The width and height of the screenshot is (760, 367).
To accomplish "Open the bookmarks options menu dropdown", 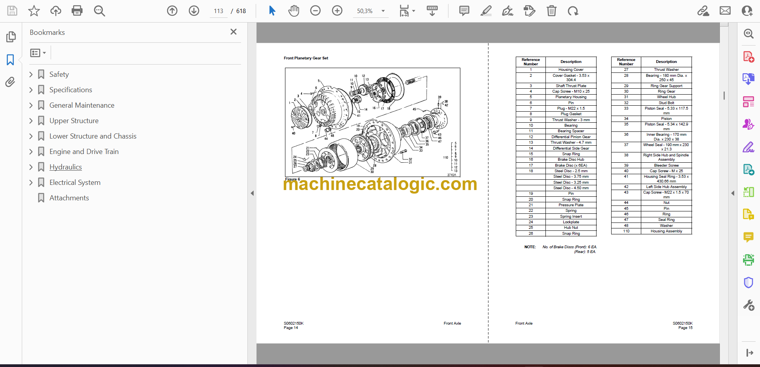I will click(x=38, y=53).
